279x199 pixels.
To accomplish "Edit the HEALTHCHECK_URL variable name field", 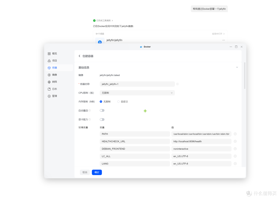I will (x=135, y=142).
